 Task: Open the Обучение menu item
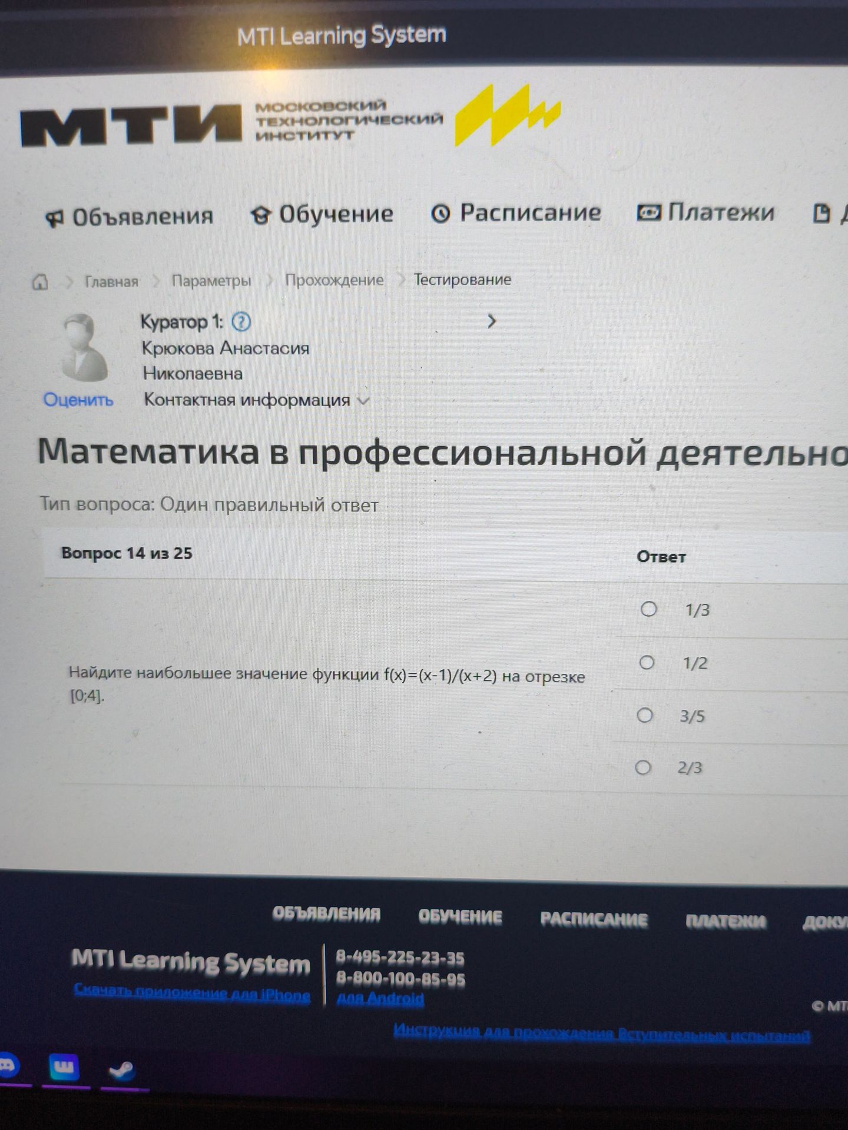coord(322,215)
